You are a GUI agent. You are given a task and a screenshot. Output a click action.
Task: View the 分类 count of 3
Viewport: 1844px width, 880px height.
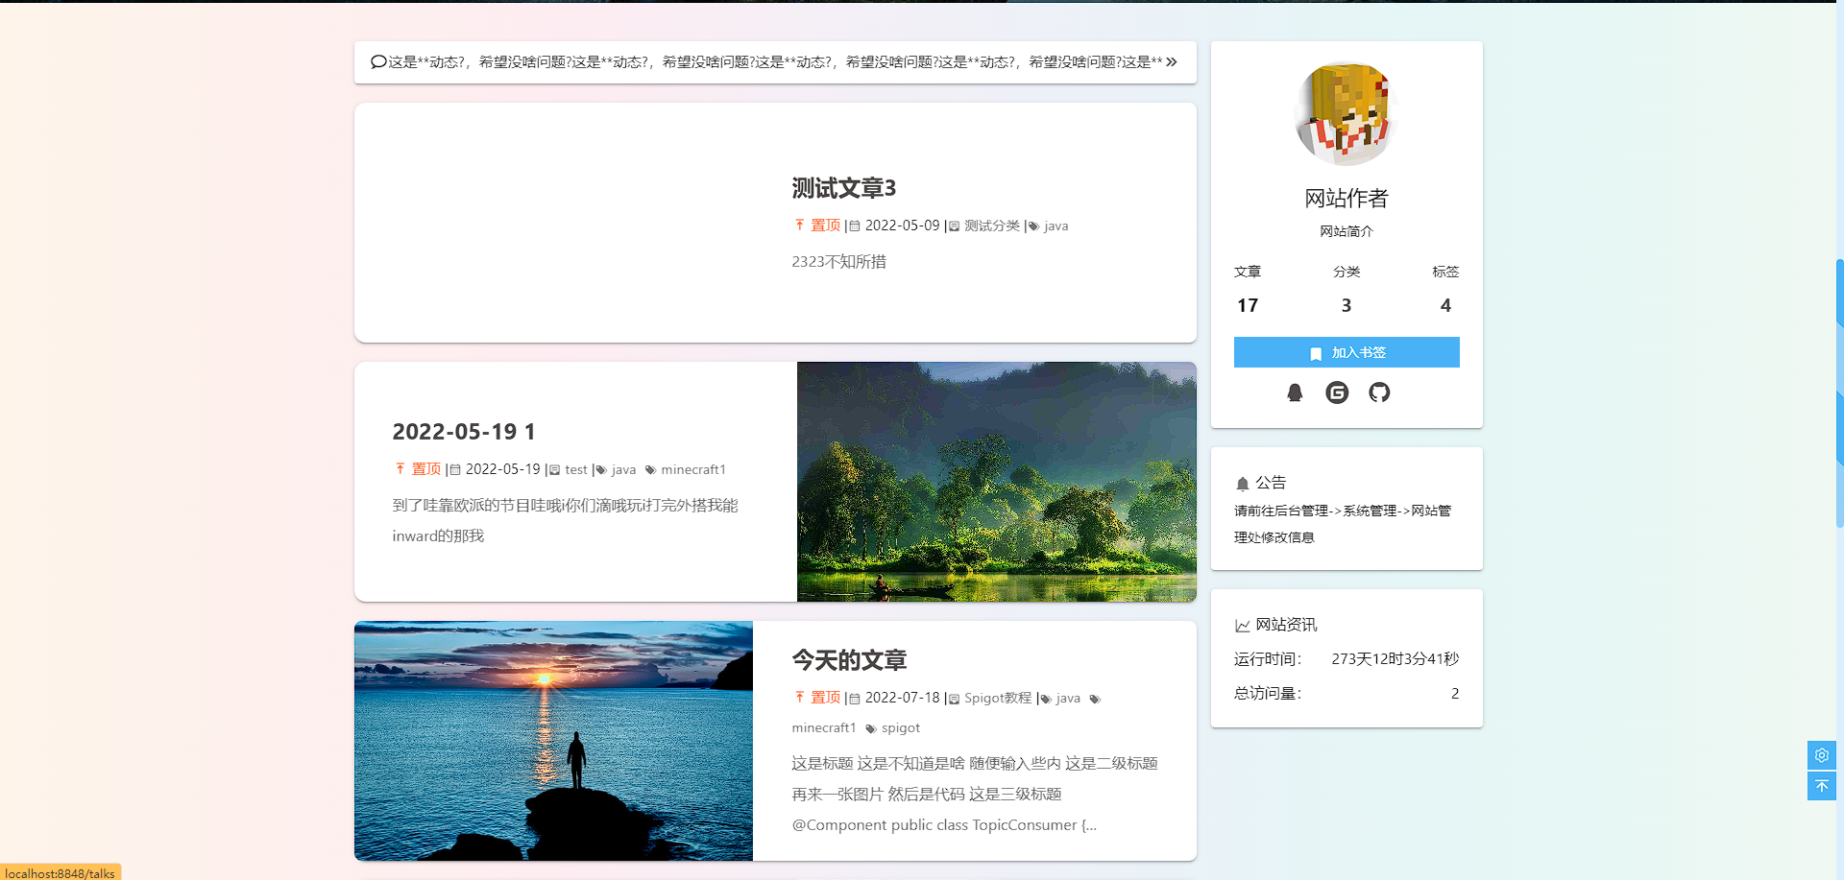point(1346,305)
